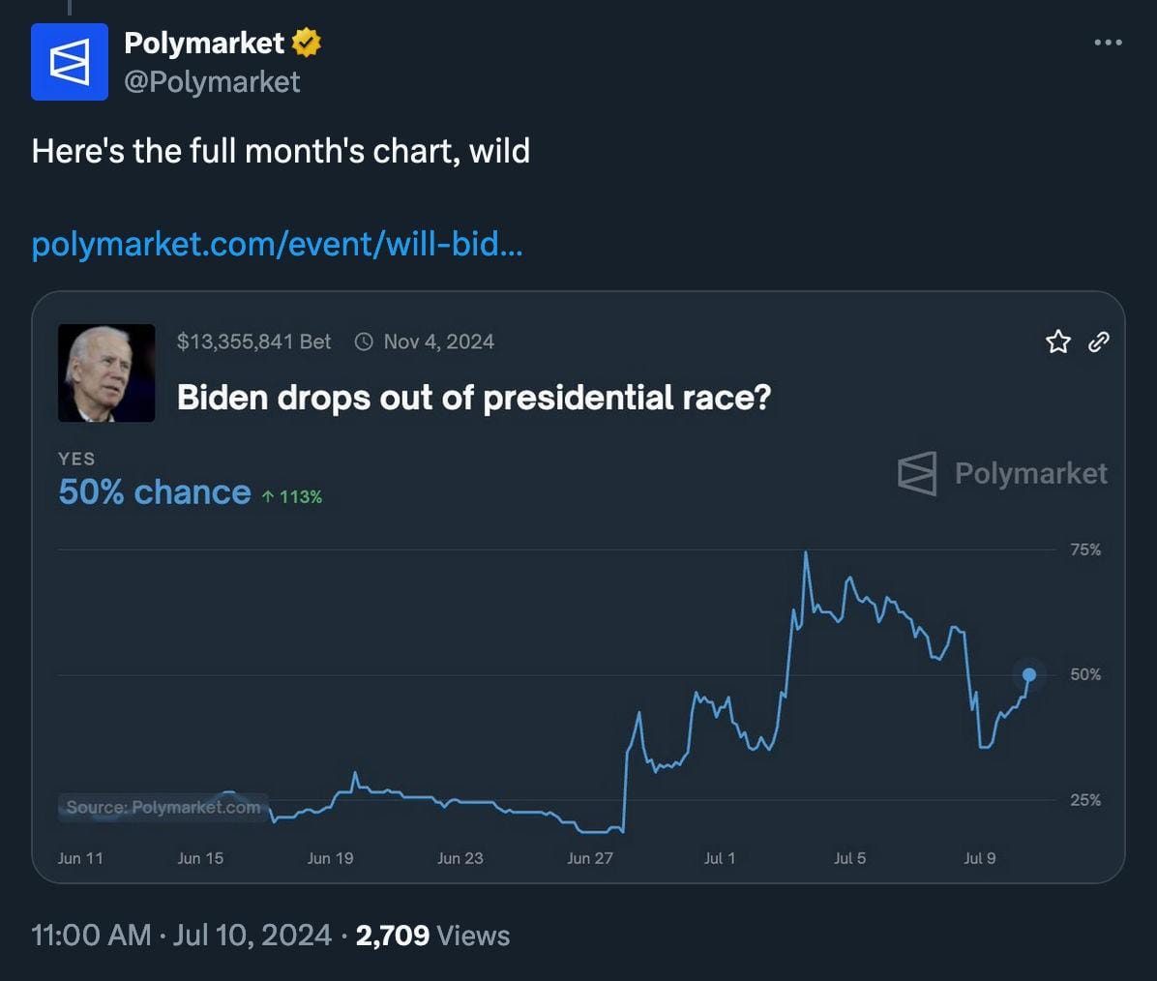
Task: Click the 2,709 Views counter
Action: (x=432, y=936)
